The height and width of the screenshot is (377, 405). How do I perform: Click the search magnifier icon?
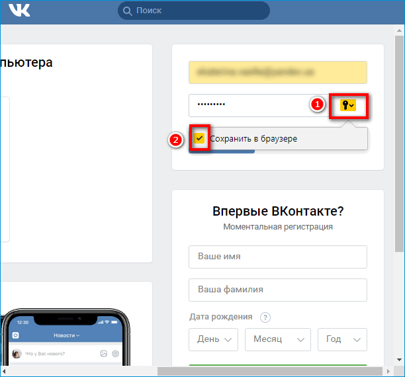[x=127, y=11]
